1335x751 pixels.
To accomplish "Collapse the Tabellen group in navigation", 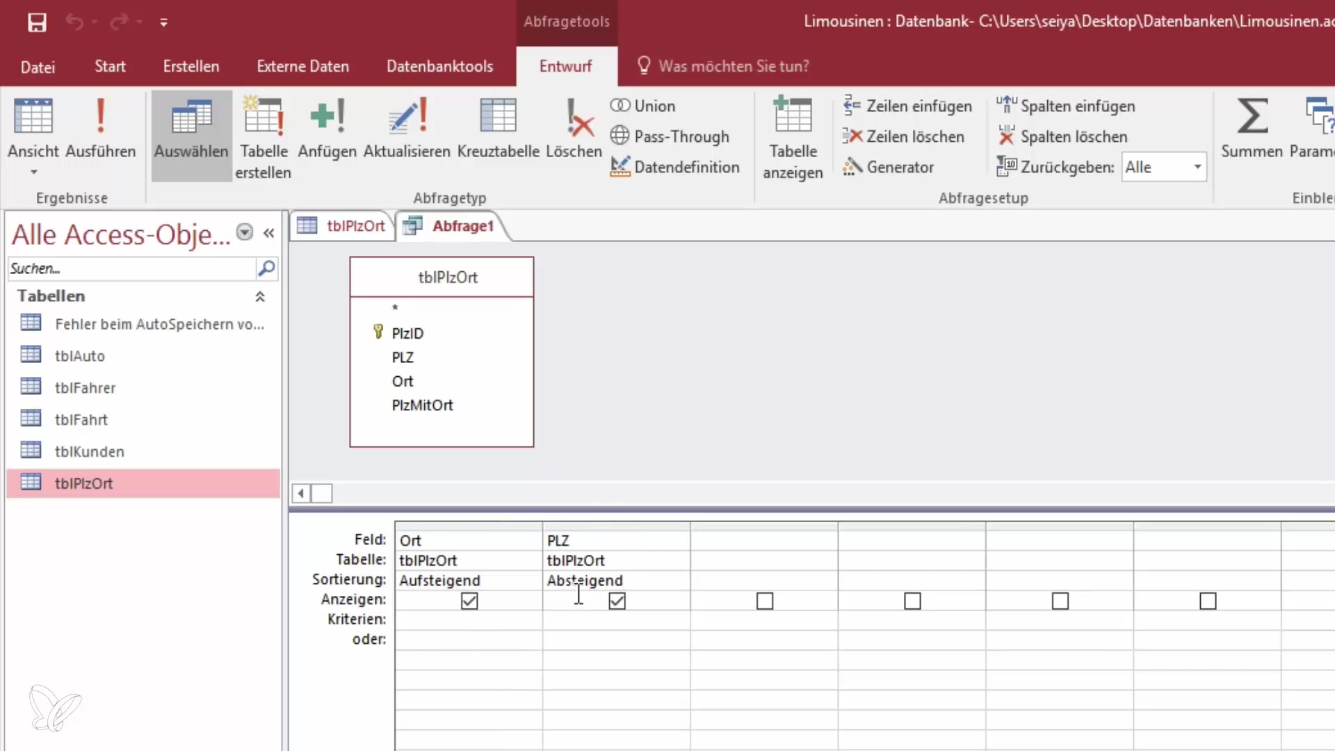I will click(x=260, y=297).
